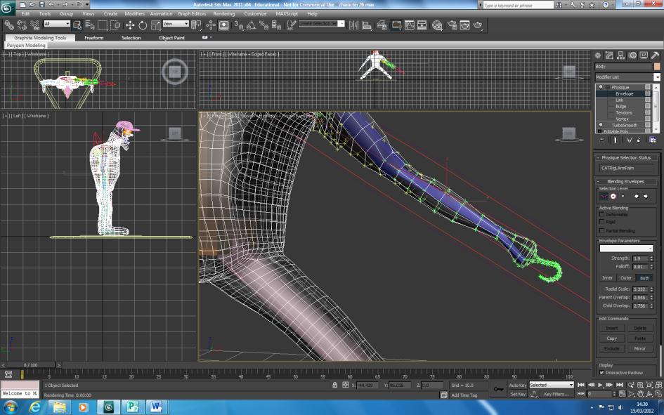
Task: Enable the Rigid checkbox
Action: 601,222
